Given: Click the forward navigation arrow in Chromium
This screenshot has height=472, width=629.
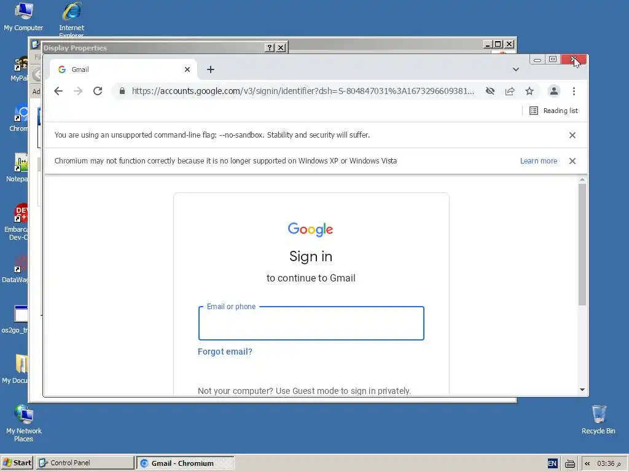Looking at the screenshot, I should (78, 91).
